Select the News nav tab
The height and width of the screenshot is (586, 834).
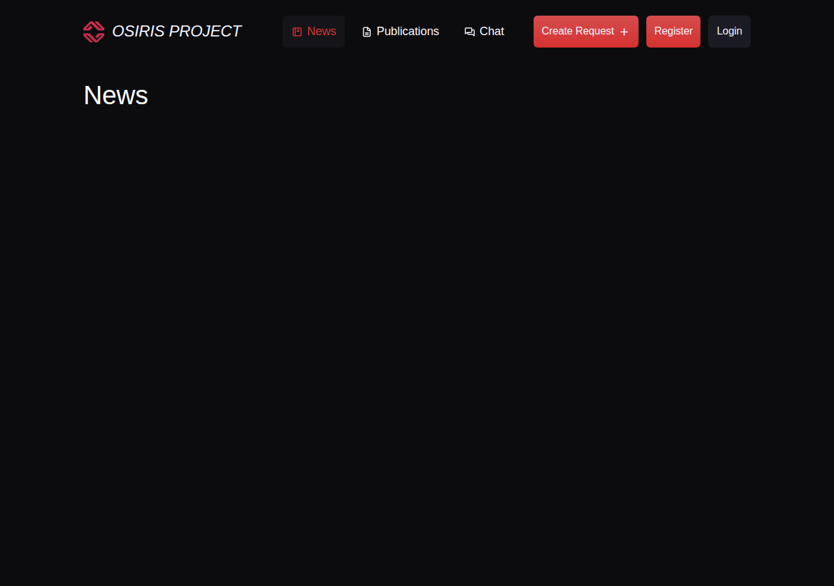[x=313, y=31]
